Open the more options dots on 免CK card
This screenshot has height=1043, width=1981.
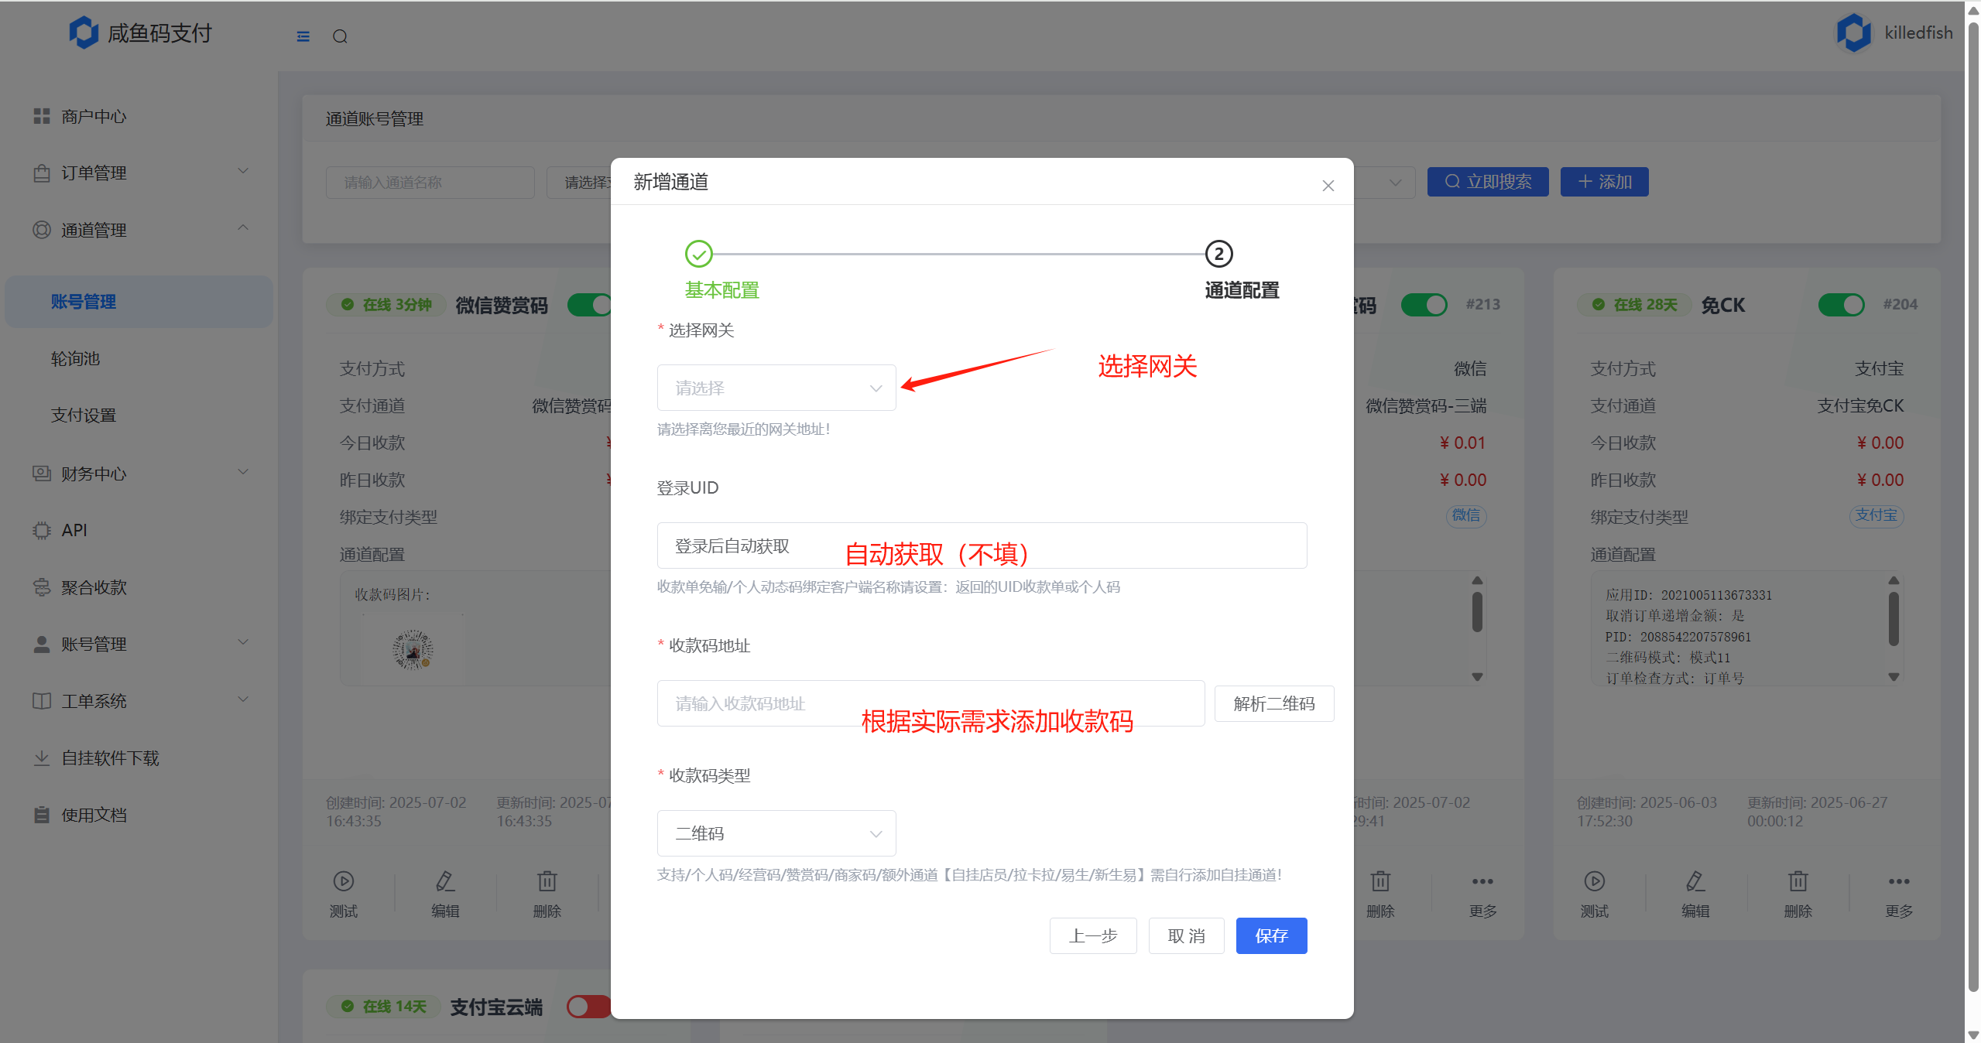tap(1898, 881)
